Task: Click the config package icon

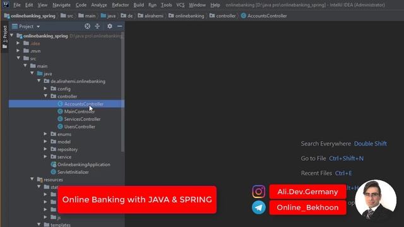Action: (53, 88)
